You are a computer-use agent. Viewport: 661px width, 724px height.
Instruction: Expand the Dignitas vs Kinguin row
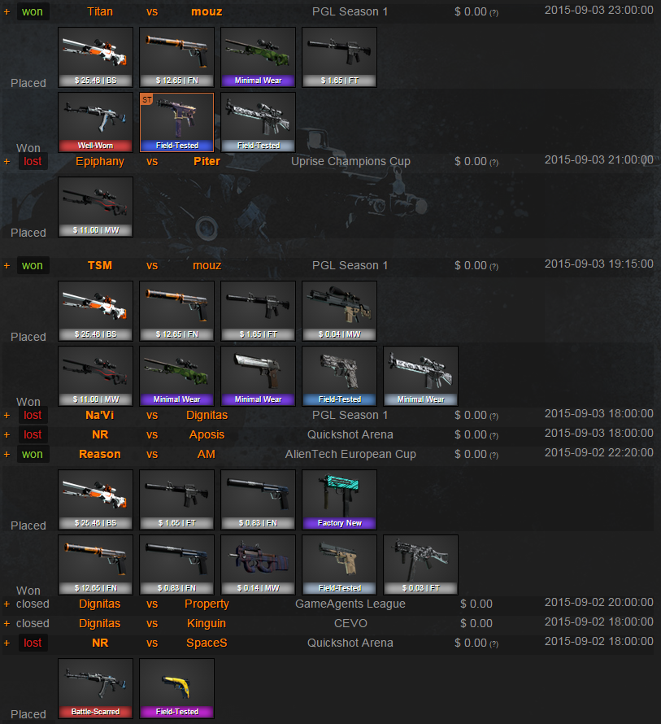pyautogui.click(x=7, y=624)
